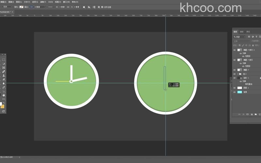Viewport: 261px width, 163px height.
Task: Open the stroke line style dropdown
Action: click(x=51, y=7)
